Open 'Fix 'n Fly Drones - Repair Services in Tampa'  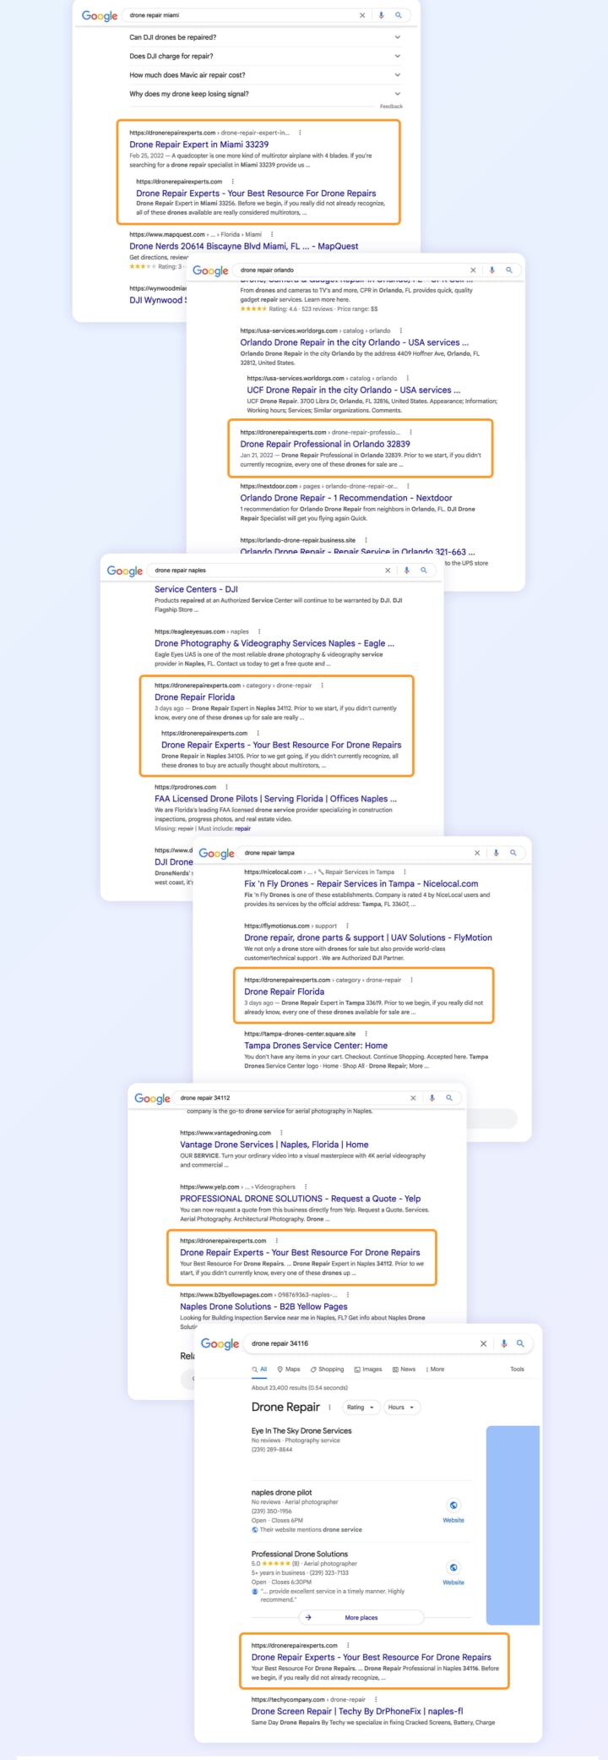361,883
